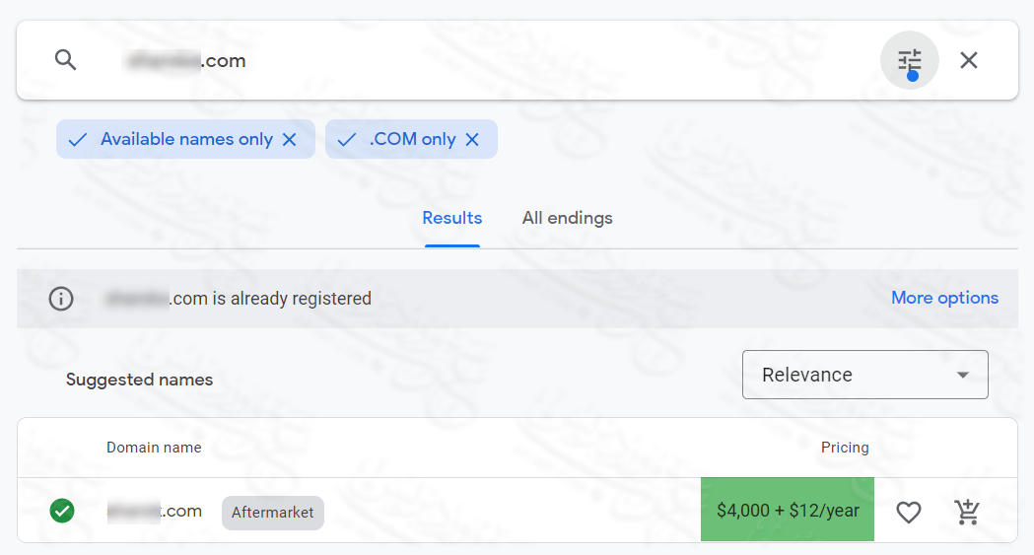1034x555 pixels.
Task: Switch to the All endings tab
Action: pyautogui.click(x=567, y=219)
